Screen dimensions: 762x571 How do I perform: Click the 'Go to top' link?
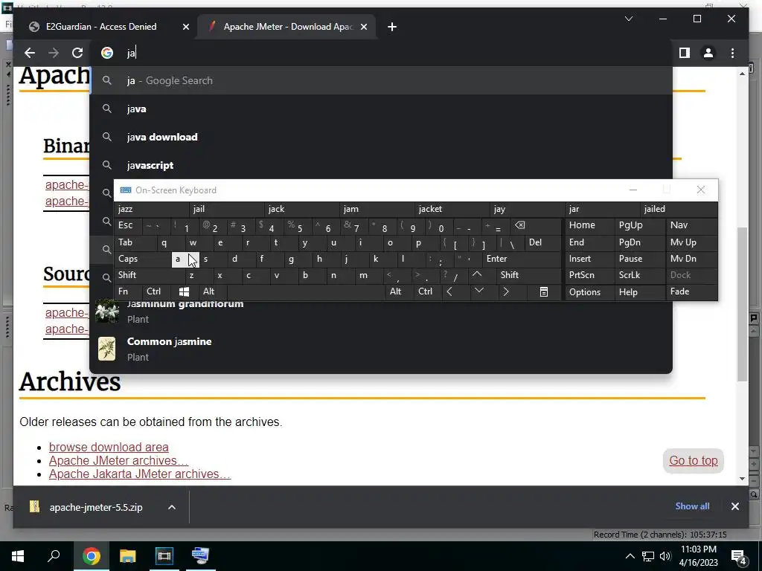click(694, 460)
